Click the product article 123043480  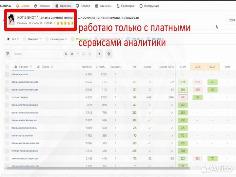pos(35,23)
